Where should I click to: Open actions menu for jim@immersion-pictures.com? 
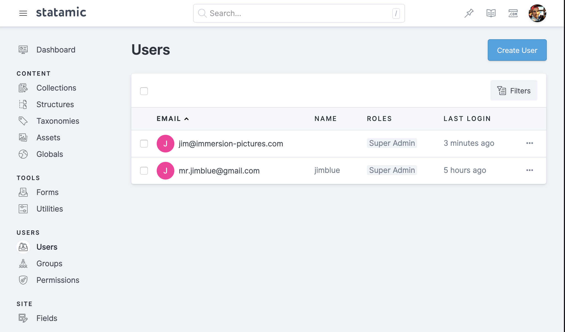pos(530,143)
